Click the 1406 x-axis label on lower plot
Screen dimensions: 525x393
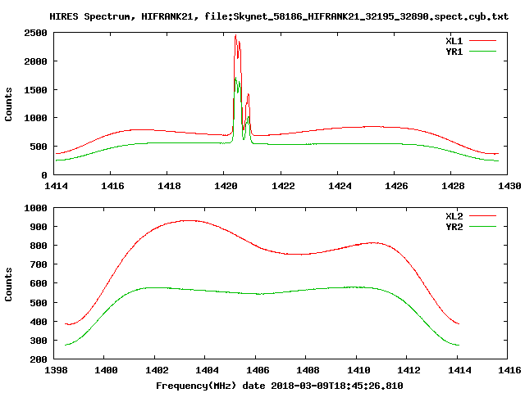258,370
